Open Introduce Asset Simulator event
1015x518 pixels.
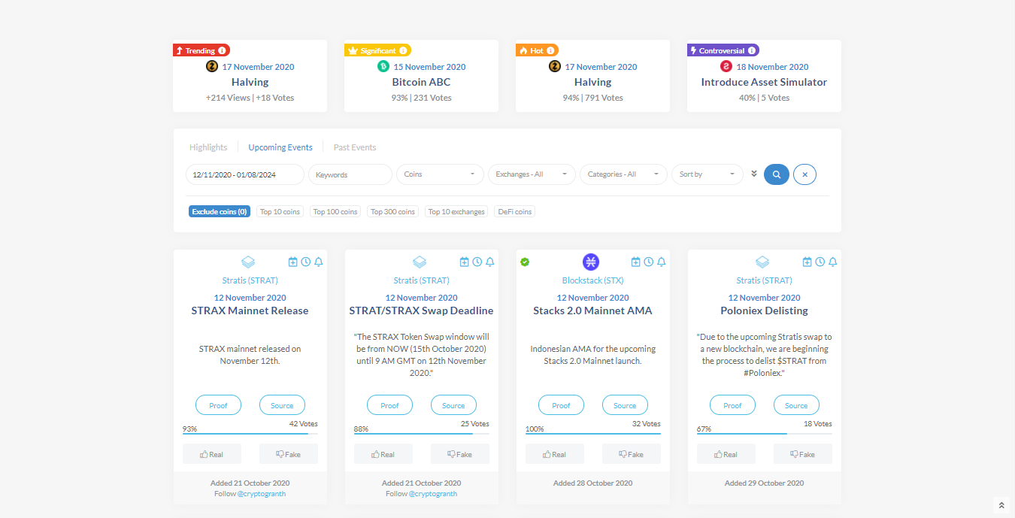764,82
